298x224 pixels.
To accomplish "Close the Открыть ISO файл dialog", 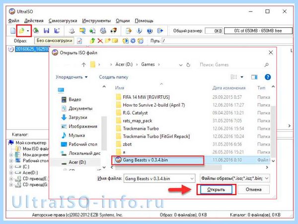I will coord(271,53).
